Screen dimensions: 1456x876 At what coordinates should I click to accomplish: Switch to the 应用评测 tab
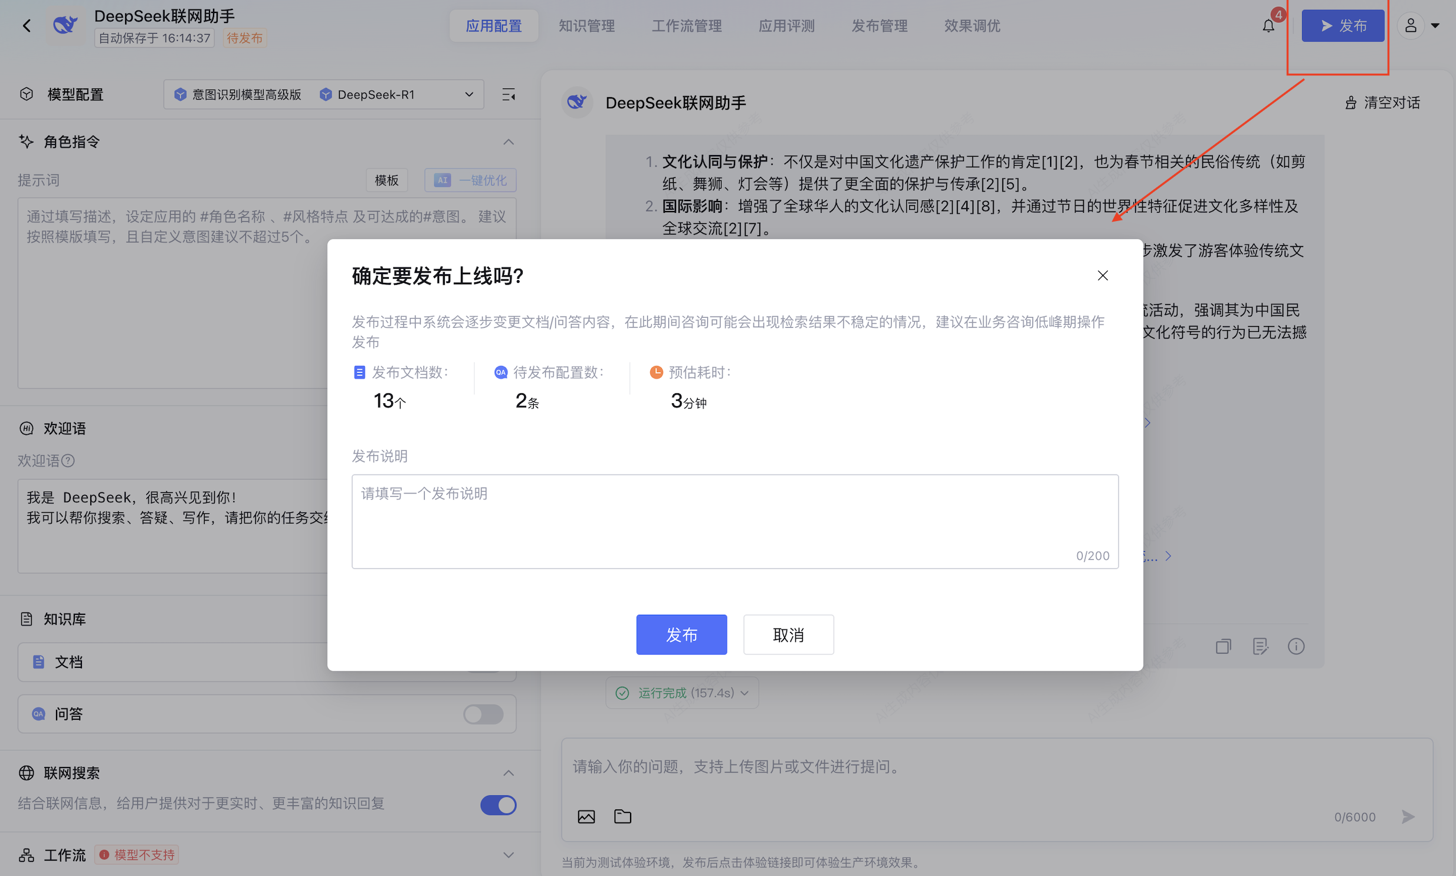[786, 25]
